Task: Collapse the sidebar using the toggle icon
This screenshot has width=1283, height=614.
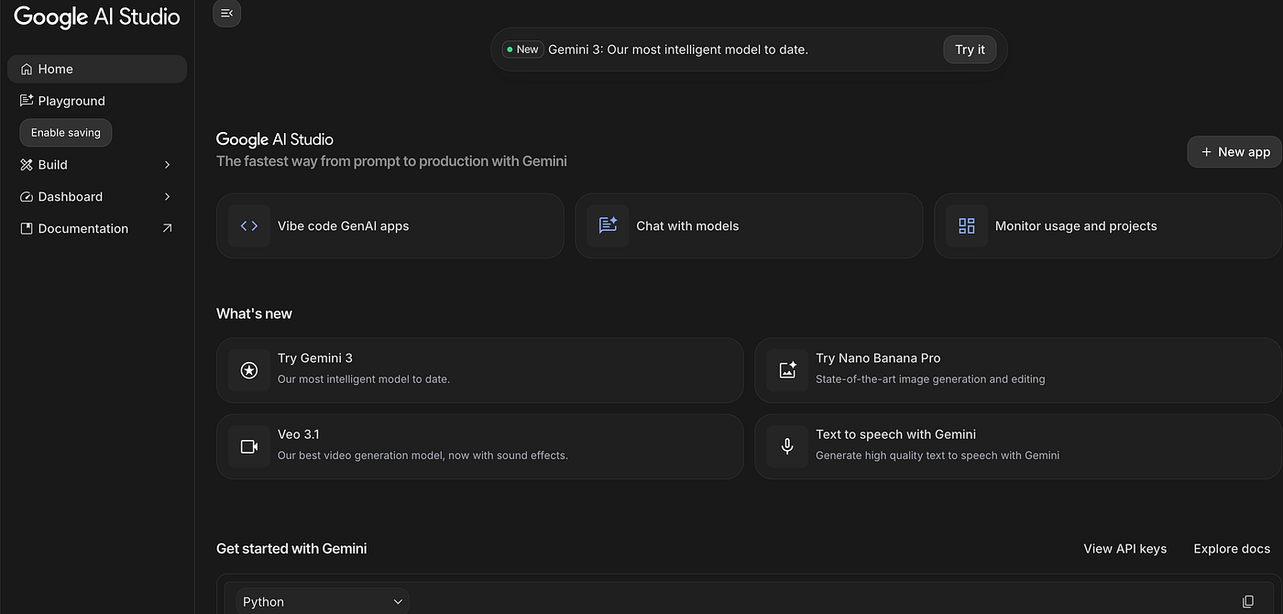Action: (226, 13)
